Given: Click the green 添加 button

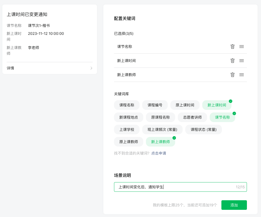Looking at the screenshot, I should coord(234,205).
